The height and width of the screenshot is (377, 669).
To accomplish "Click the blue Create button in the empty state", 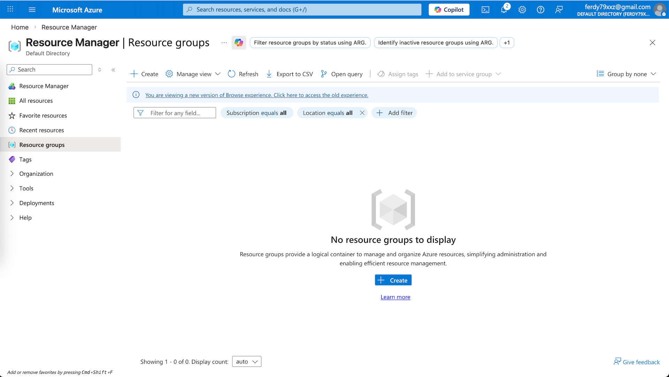I will point(393,280).
